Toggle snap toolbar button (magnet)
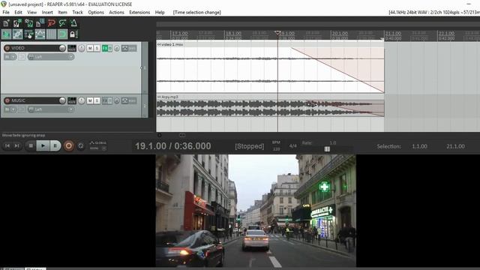This screenshot has width=480, height=270. [63, 34]
